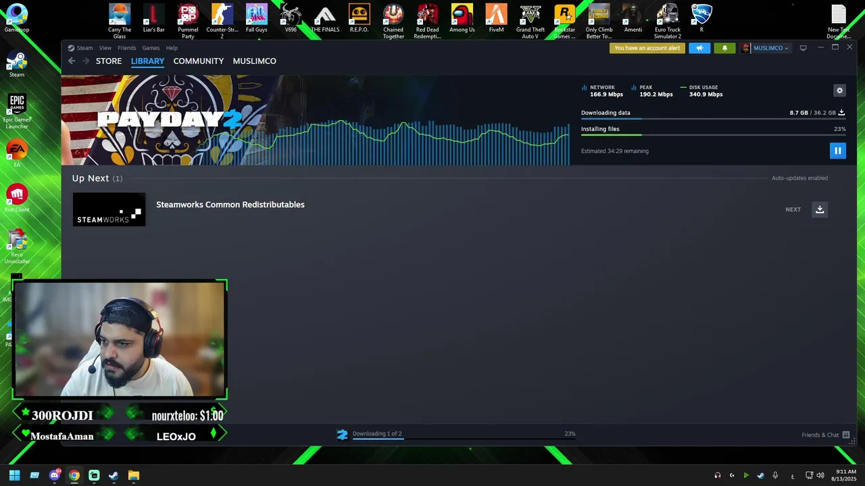Image resolution: width=865 pixels, height=486 pixels.
Task: Go to the STORE tab
Action: click(109, 61)
